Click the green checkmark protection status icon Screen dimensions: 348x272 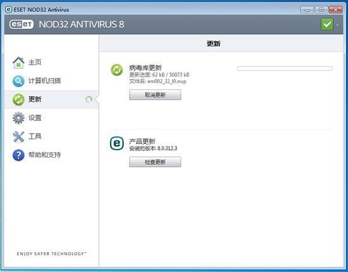point(327,24)
